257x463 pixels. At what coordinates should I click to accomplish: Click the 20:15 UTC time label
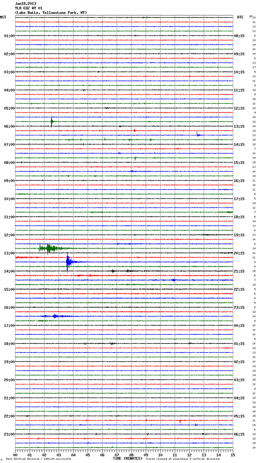239,253
